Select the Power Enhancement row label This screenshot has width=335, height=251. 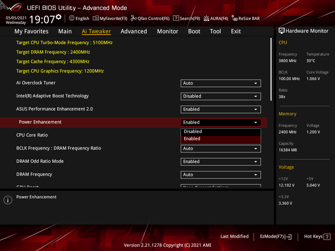pos(40,122)
